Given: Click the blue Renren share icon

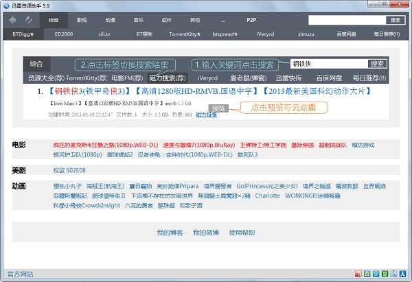Looking at the screenshot, I should [402, 274].
